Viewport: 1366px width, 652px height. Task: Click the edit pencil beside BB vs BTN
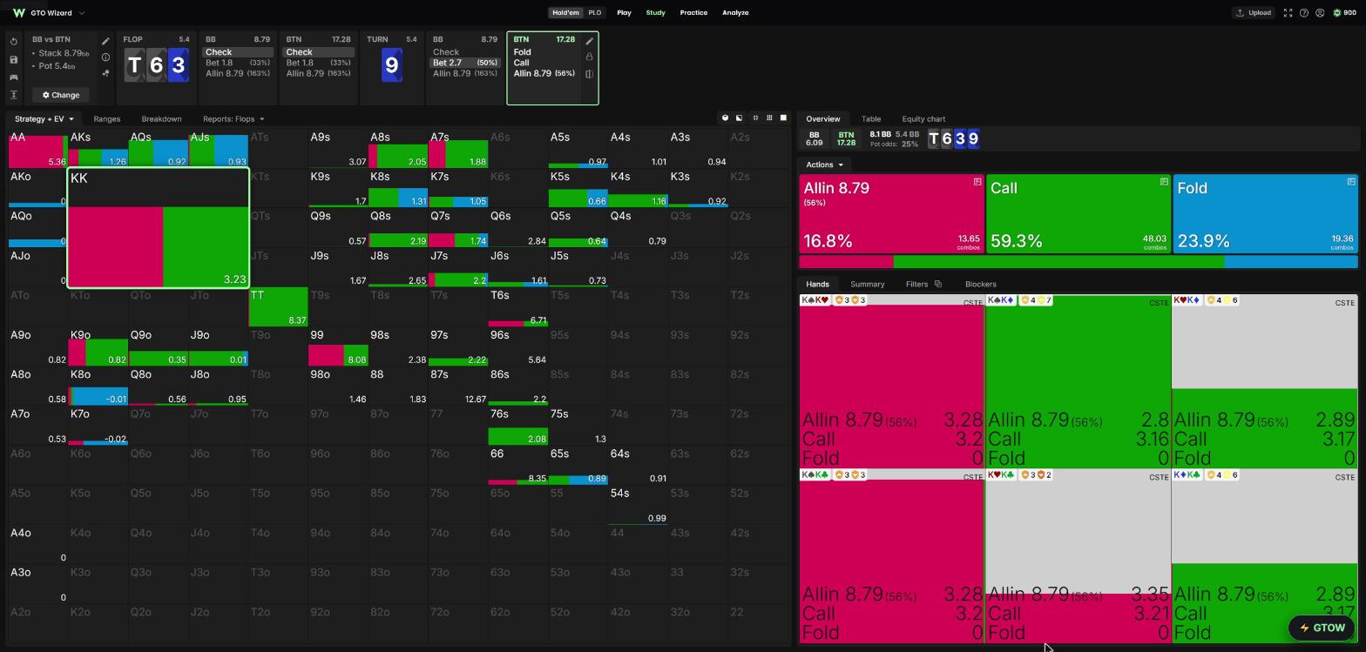(x=105, y=41)
